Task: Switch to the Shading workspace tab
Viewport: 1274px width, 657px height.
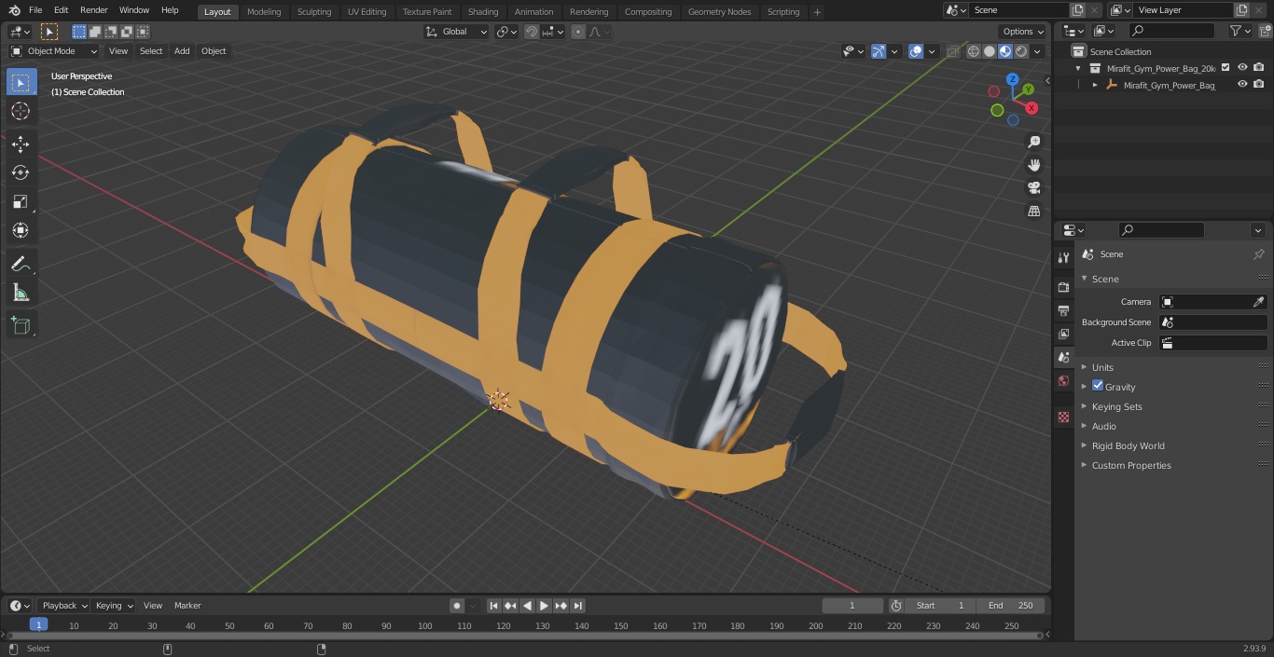Action: coord(483,11)
